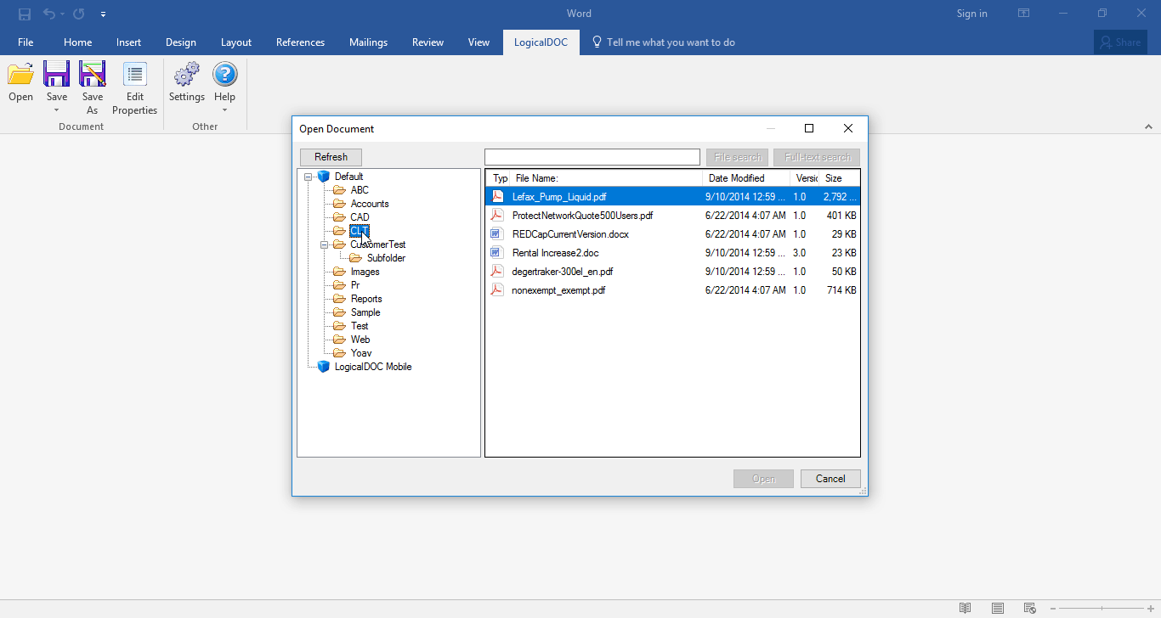Select the Reports folder
Screen dimensions: 1161x618
point(366,299)
